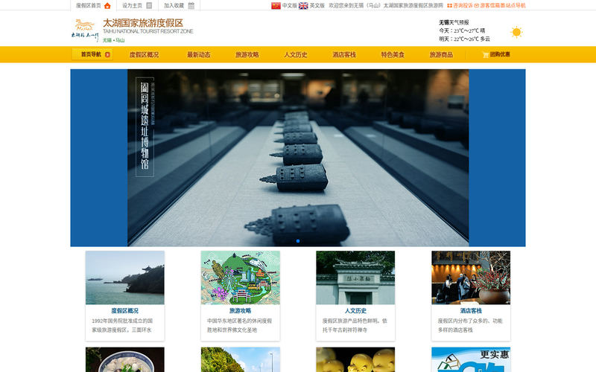Open the 度假区概况 menu item

[x=144, y=54]
